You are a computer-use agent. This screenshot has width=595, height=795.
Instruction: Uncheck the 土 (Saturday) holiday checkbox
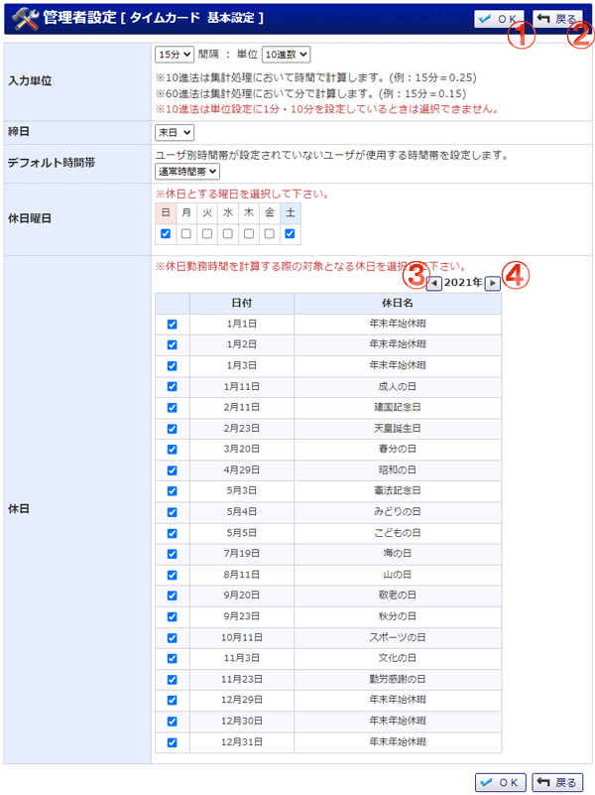291,233
